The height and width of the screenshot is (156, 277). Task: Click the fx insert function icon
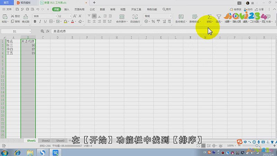click(x=48, y=31)
